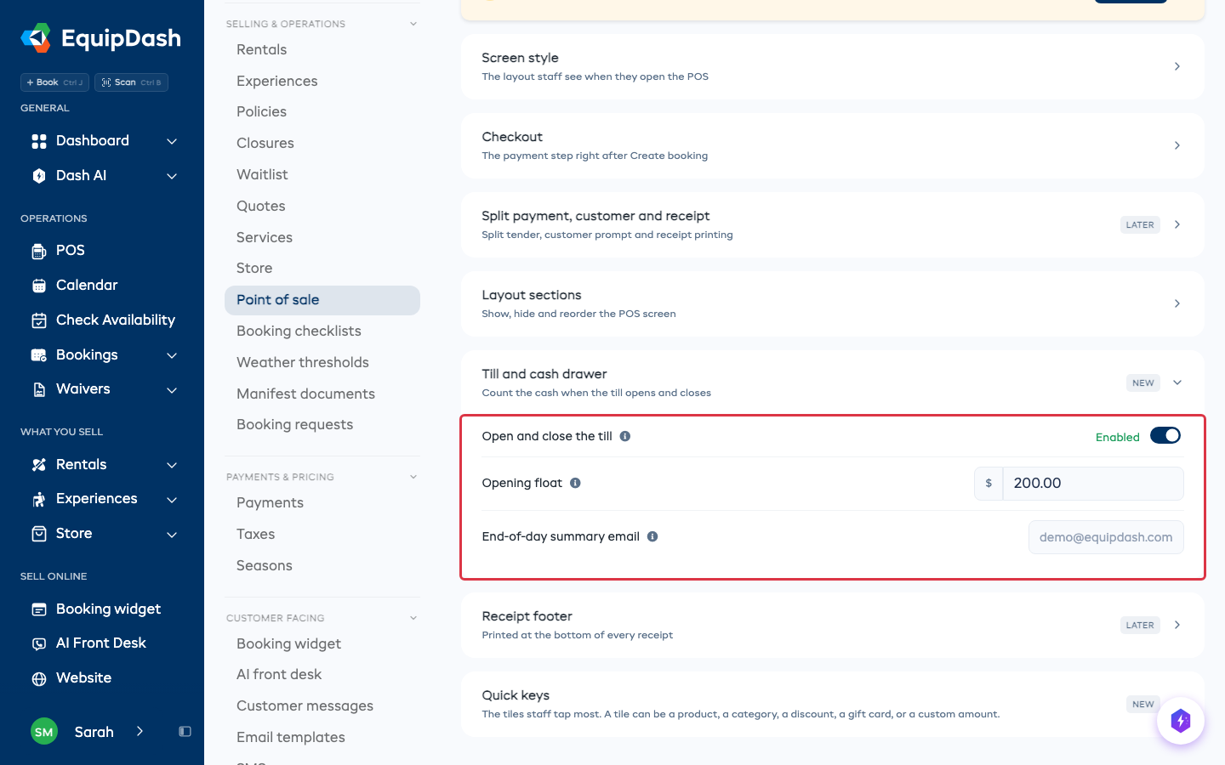Expand the Bookings chevron in sidebar

(172, 355)
